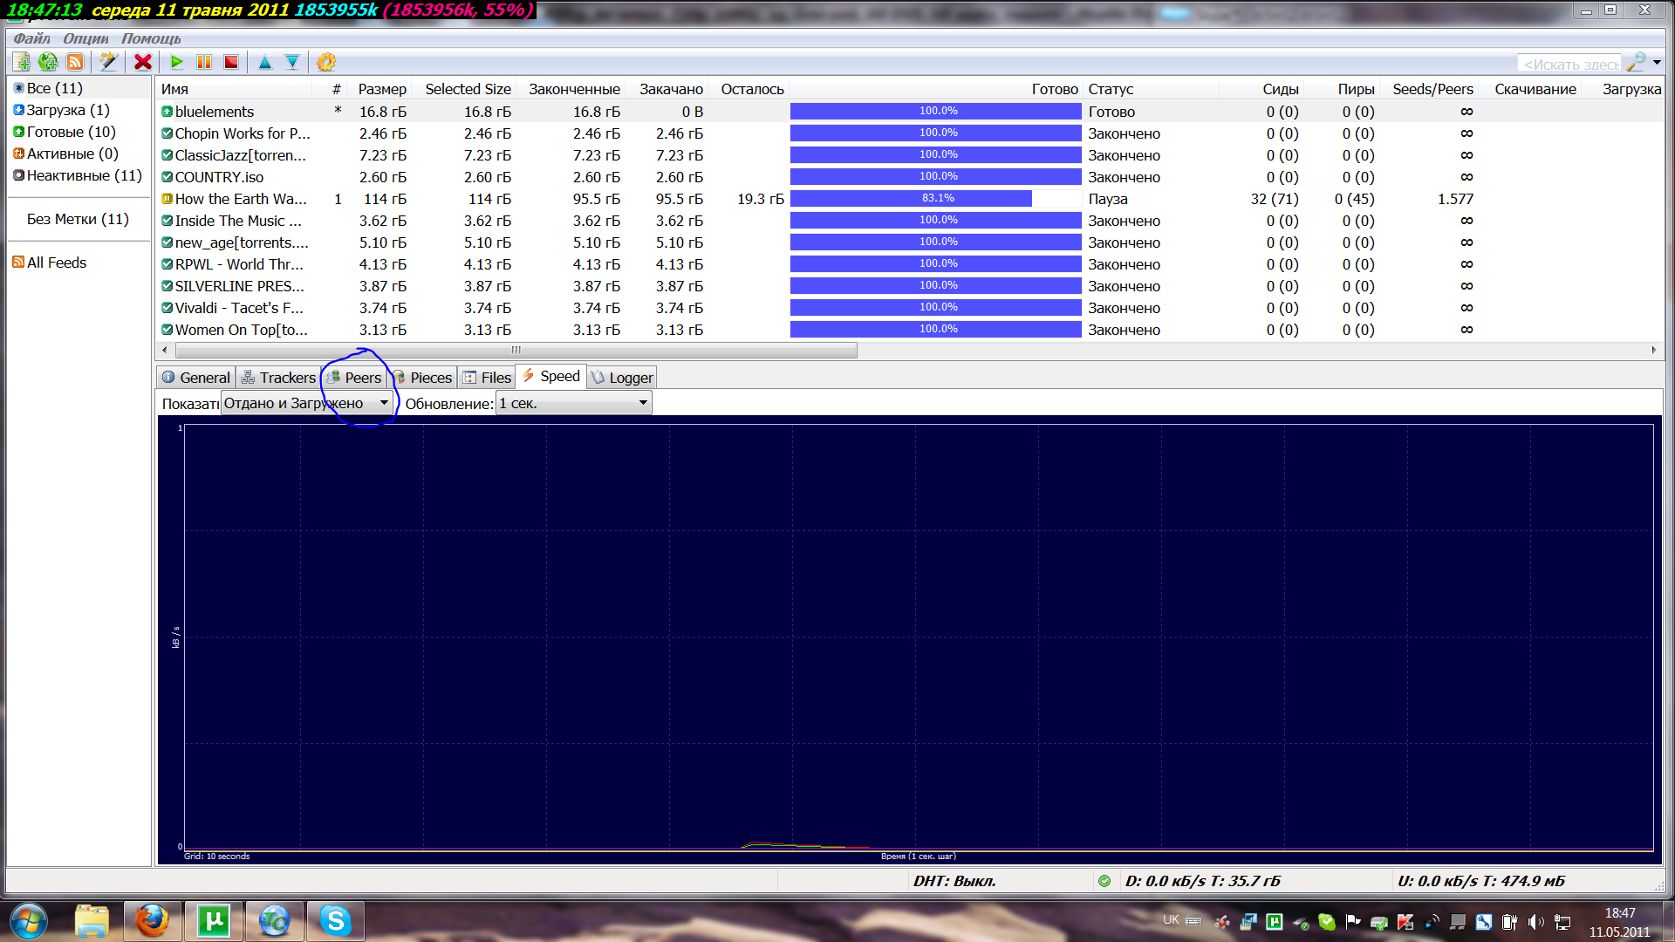Move torrent down the queue with the down arrow
The image size is (1675, 942).
tap(292, 62)
